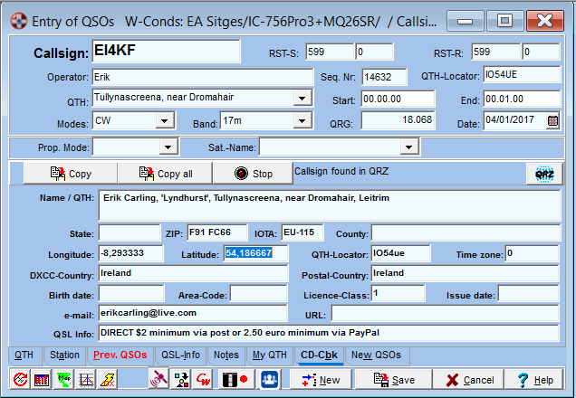Open the calendar picker beside Date field
Viewport: 576px width, 398px height.
point(552,120)
